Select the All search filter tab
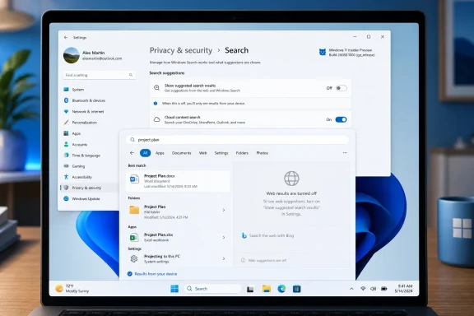 (x=145, y=153)
